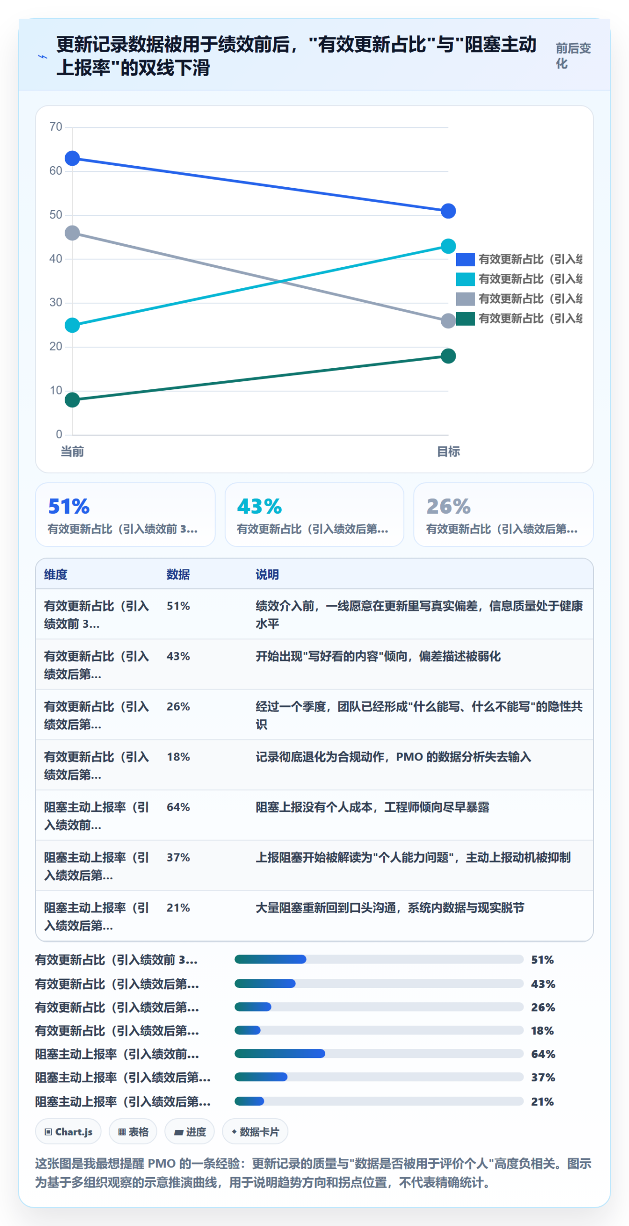
Task: Click the 说明 column header
Action: (267, 574)
